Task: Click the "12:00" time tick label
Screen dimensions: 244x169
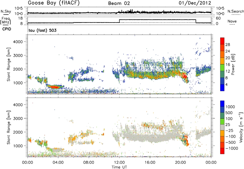Action: 119,163
